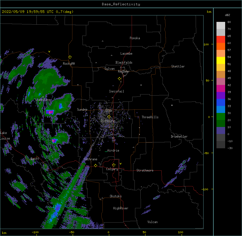Select the purple 36-39 dBZ legend band
Image resolution: width=242 pixels, height=236 pixels.
221,96
